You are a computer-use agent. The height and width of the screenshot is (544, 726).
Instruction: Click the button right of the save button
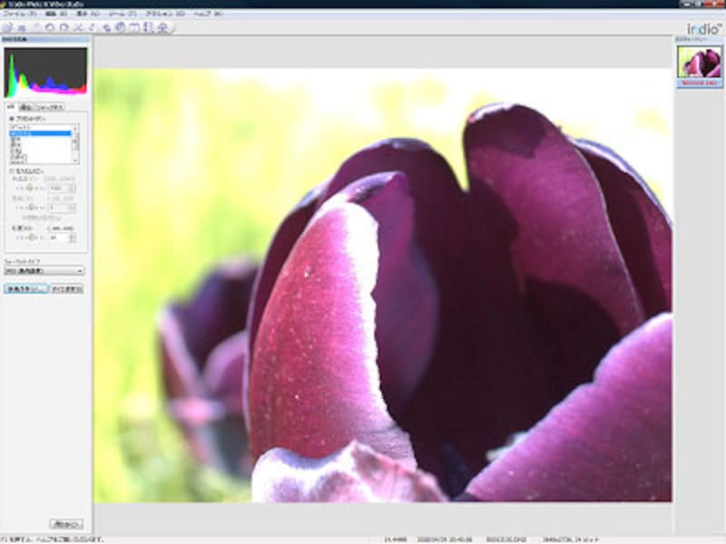(x=66, y=288)
